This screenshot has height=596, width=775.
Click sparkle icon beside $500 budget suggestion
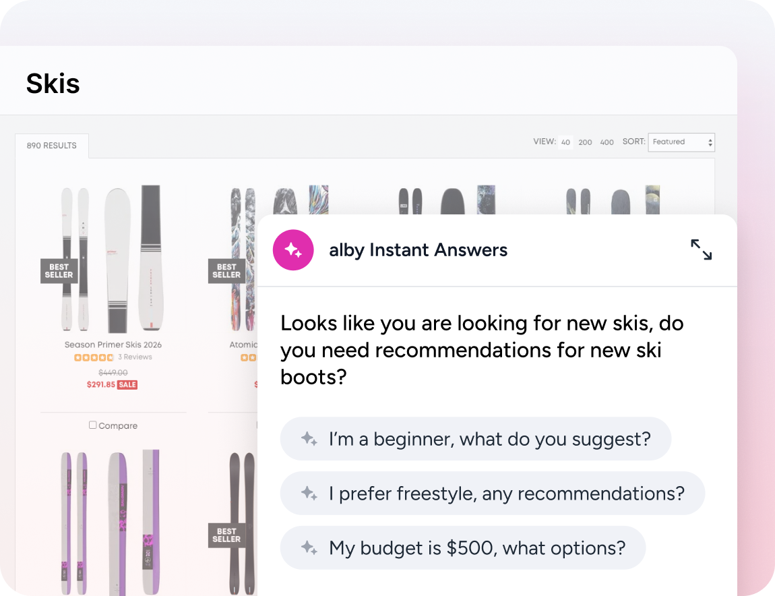(309, 547)
